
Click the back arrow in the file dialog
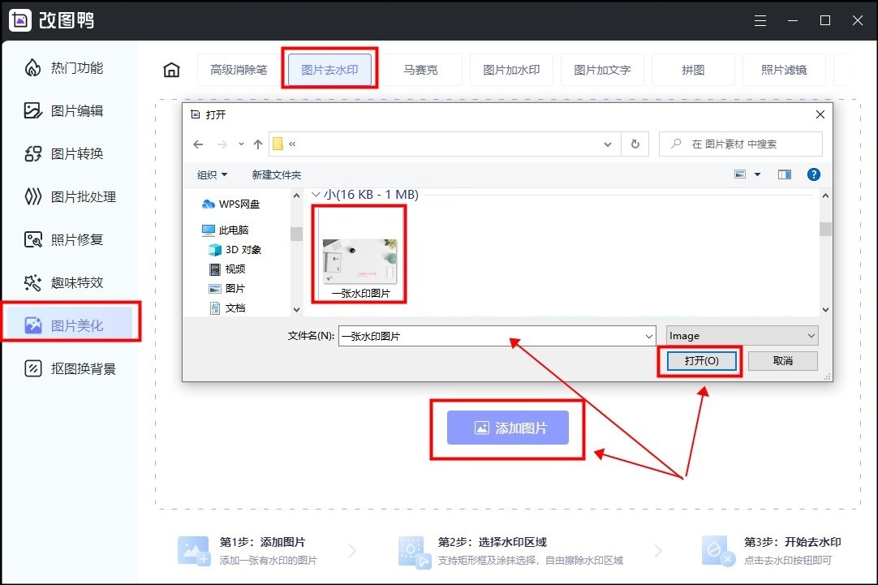point(198,144)
